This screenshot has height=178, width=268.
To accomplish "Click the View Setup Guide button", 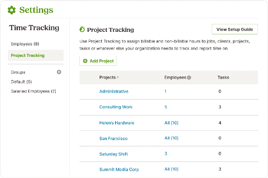I will pos(235,29).
